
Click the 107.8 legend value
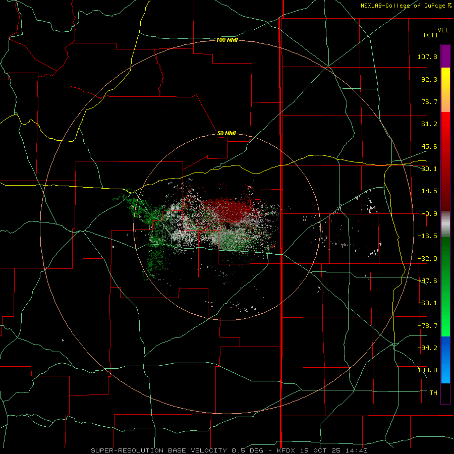point(427,56)
